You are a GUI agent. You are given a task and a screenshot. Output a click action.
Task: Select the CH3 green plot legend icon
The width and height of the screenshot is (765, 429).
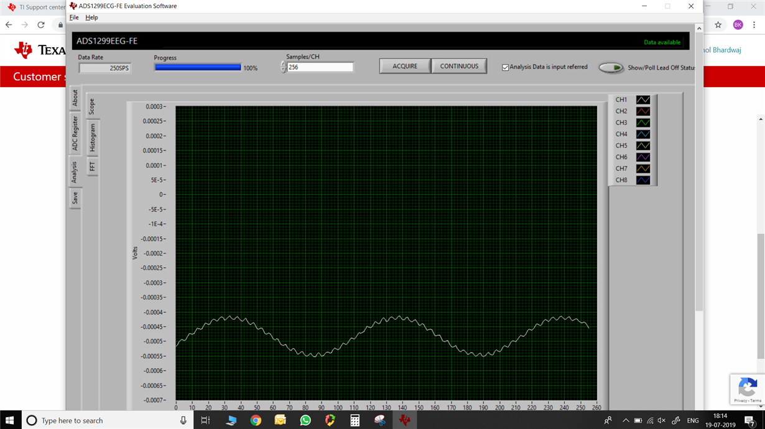(x=643, y=122)
